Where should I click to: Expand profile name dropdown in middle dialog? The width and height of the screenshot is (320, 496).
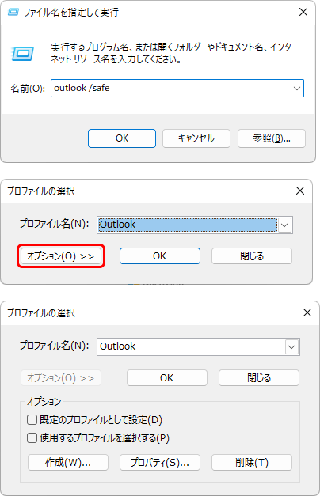click(284, 225)
